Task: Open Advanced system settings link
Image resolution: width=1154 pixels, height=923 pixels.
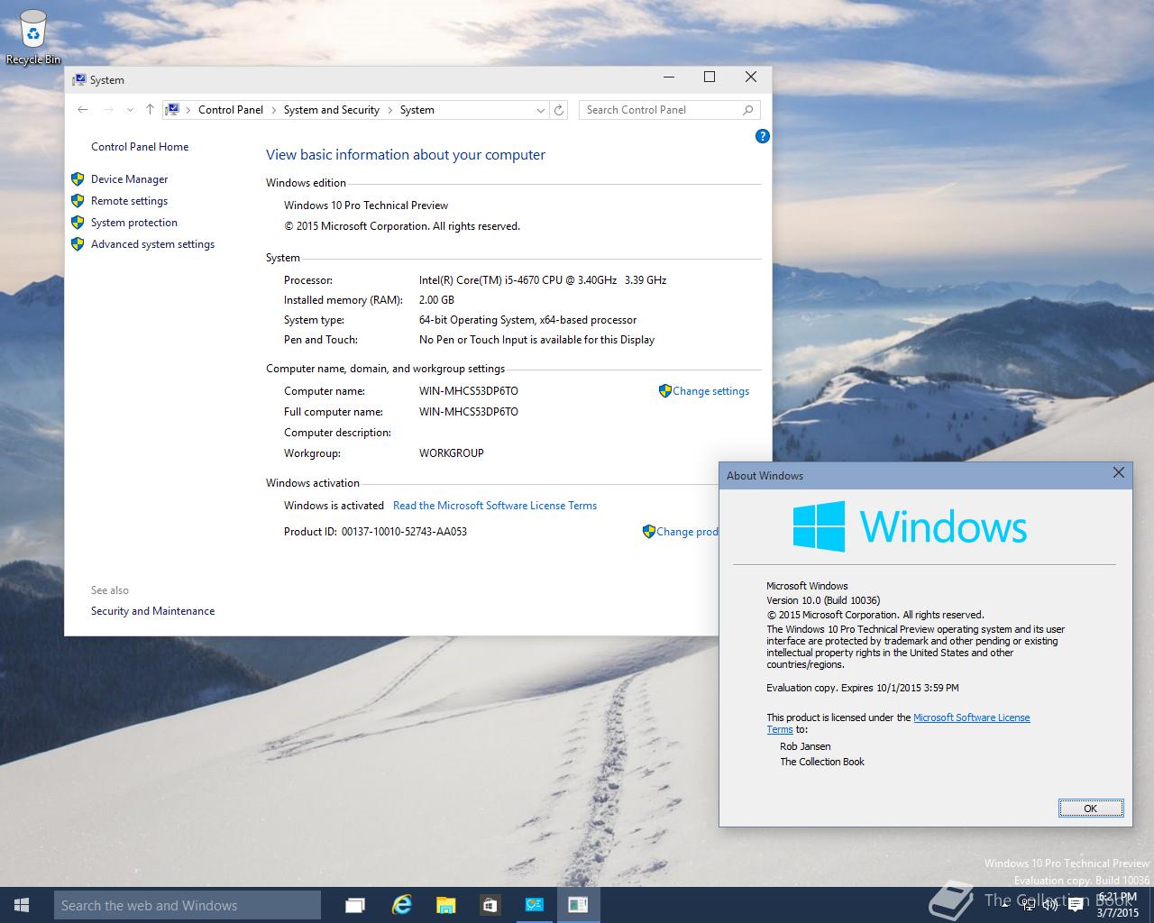Action: pyautogui.click(x=152, y=244)
